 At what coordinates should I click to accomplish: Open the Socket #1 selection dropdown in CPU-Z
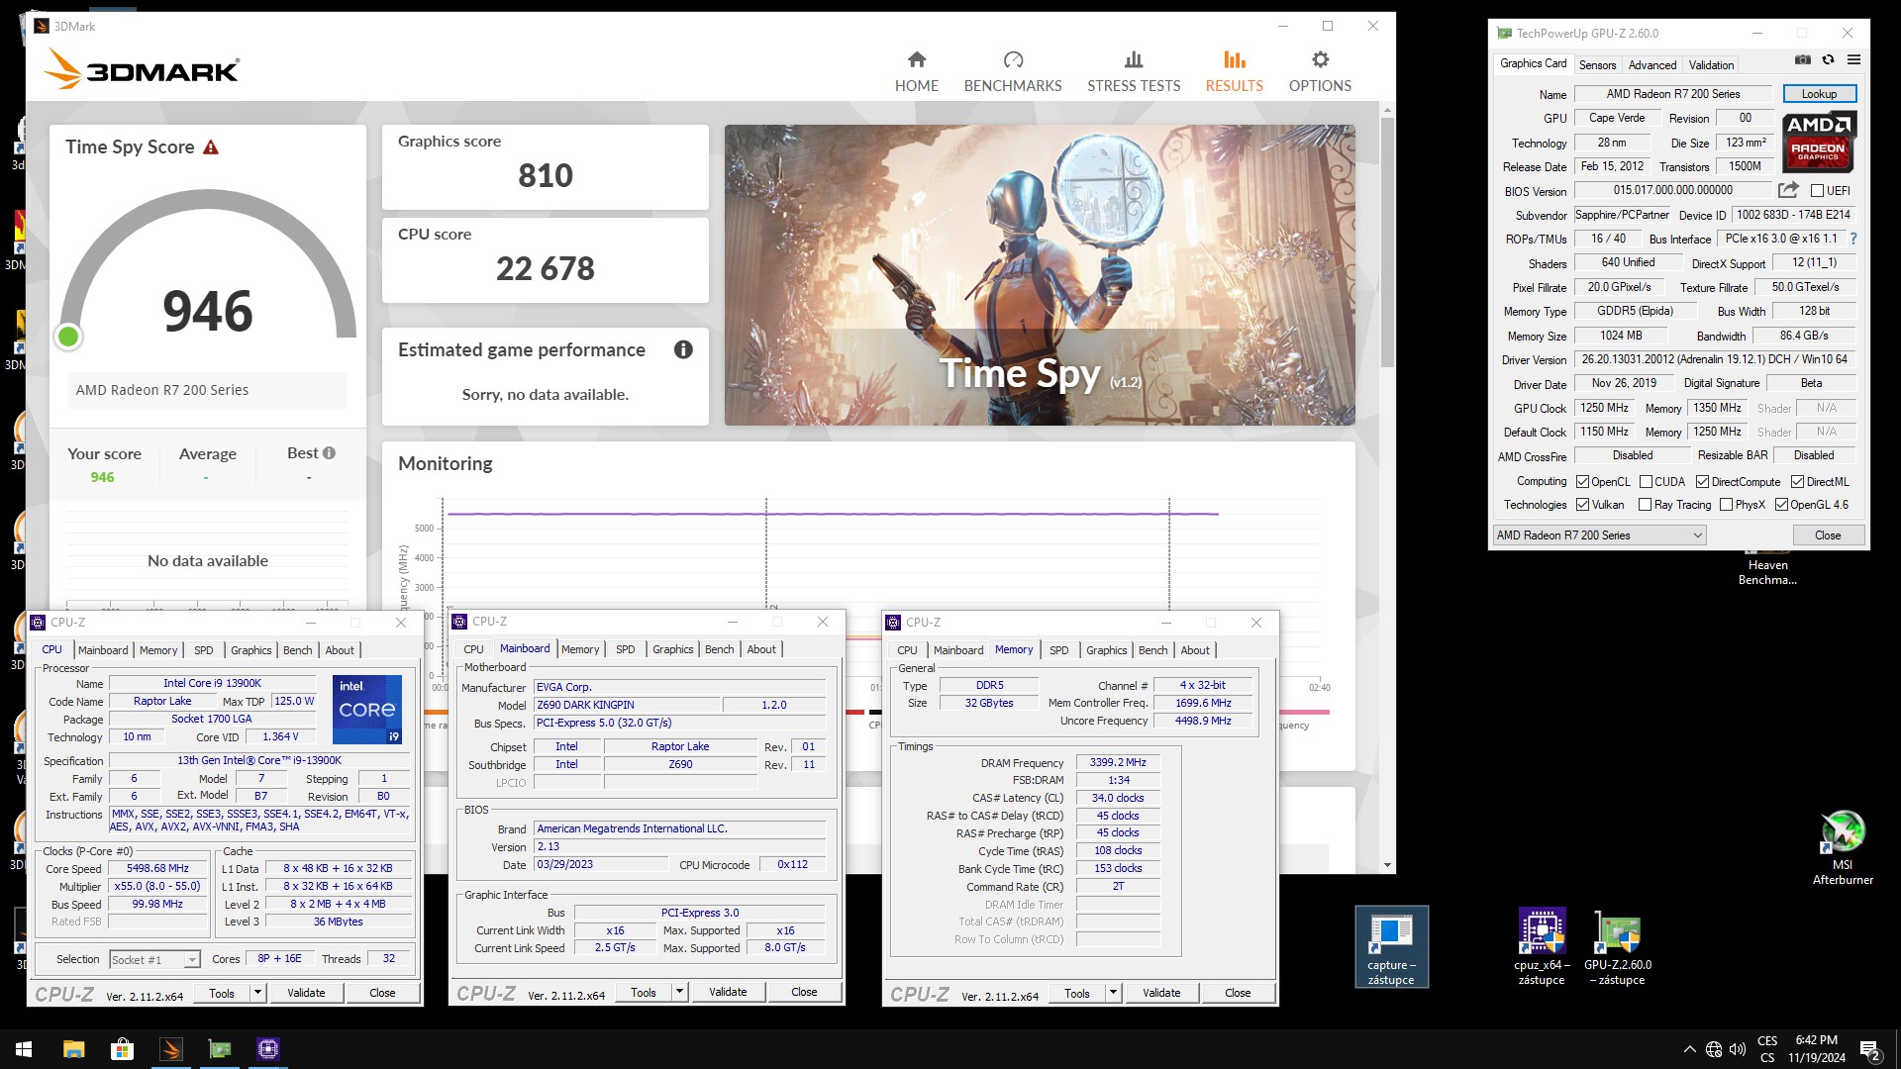click(x=154, y=959)
